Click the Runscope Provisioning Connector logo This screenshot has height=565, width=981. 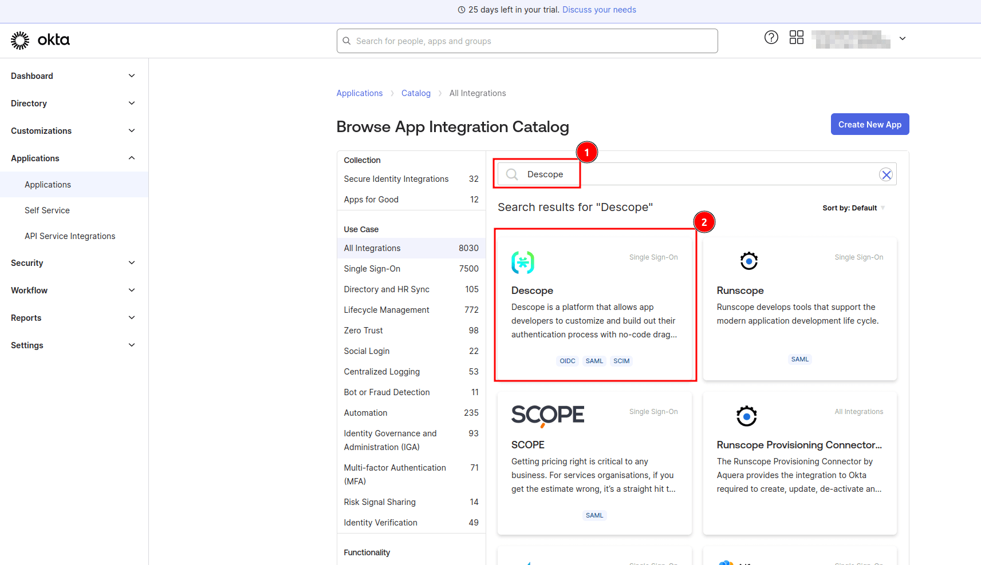[746, 416]
